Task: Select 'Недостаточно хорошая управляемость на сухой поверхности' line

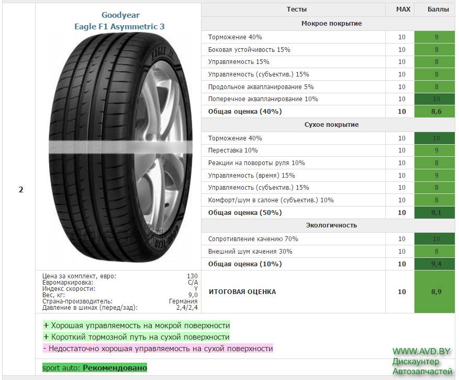Action: pos(158,349)
